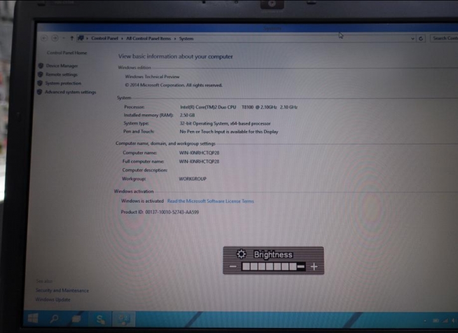The image size is (458, 333).
Task: Click the full computer name value
Action: coord(199,161)
